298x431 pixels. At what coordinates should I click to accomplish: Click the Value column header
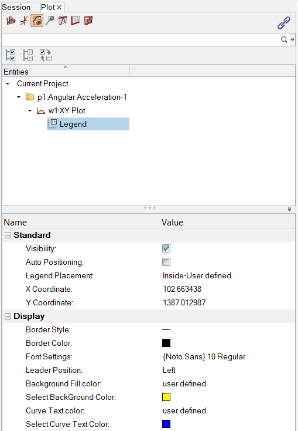[x=172, y=222]
